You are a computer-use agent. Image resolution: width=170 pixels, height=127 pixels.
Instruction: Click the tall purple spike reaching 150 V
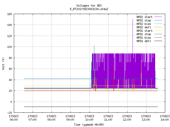[x=133, y=36]
